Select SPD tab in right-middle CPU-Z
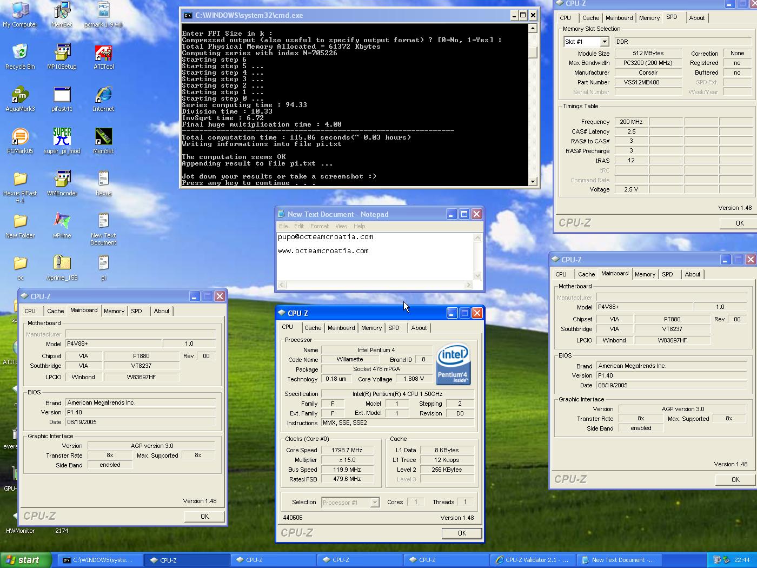Screen dimensions: 757x568 [x=668, y=274]
